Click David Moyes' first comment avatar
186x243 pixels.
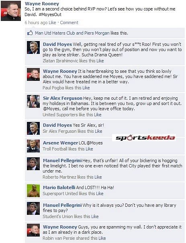pos(33,47)
